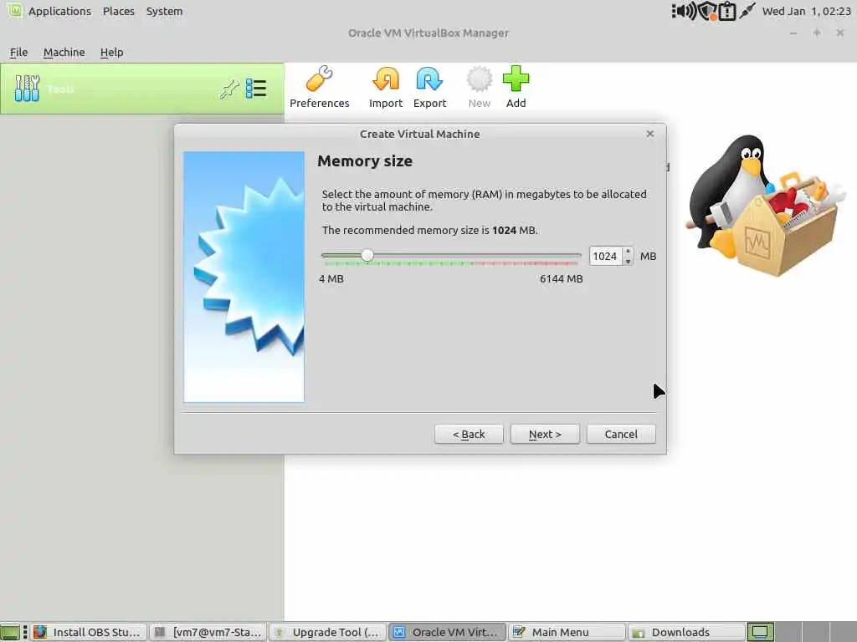Cancel the Create Virtual Machine wizard
This screenshot has height=642, width=857.
621,434
